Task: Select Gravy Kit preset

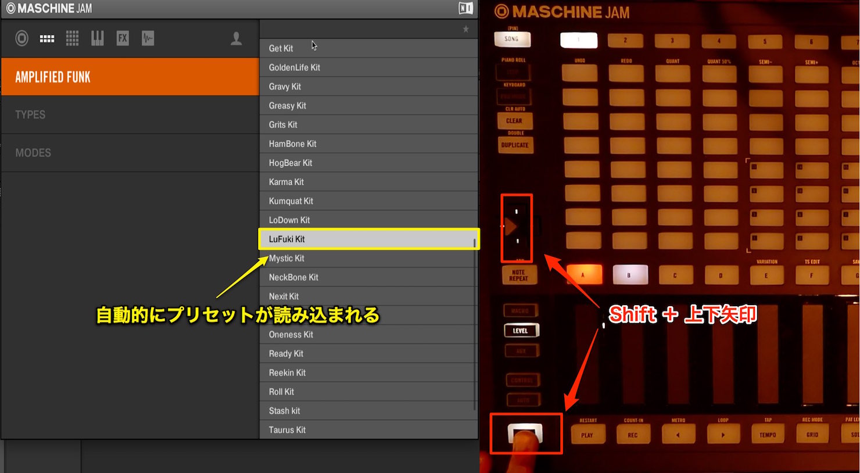Action: tap(368, 87)
